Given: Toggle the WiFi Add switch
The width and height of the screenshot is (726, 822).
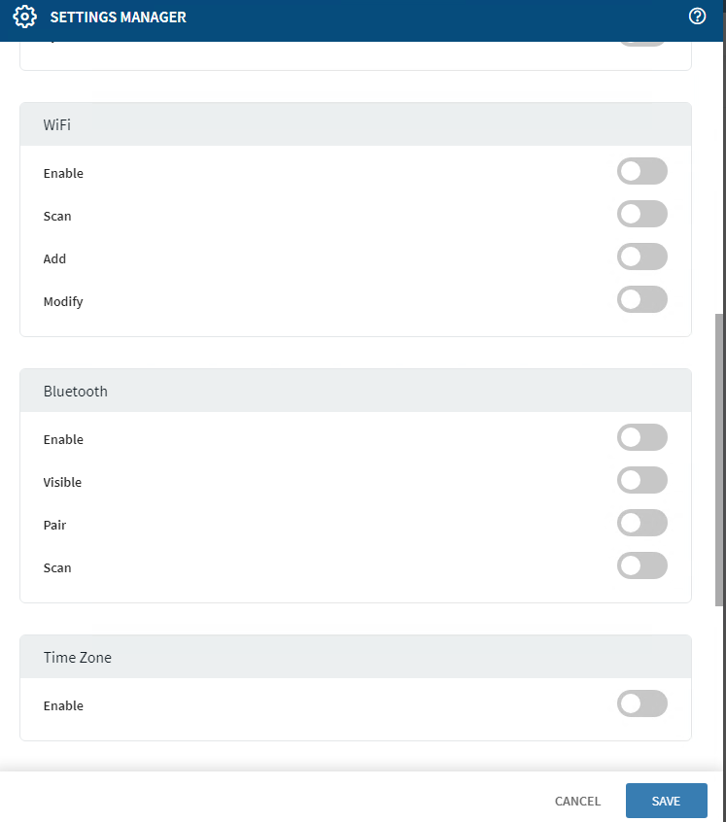Looking at the screenshot, I should click(641, 257).
